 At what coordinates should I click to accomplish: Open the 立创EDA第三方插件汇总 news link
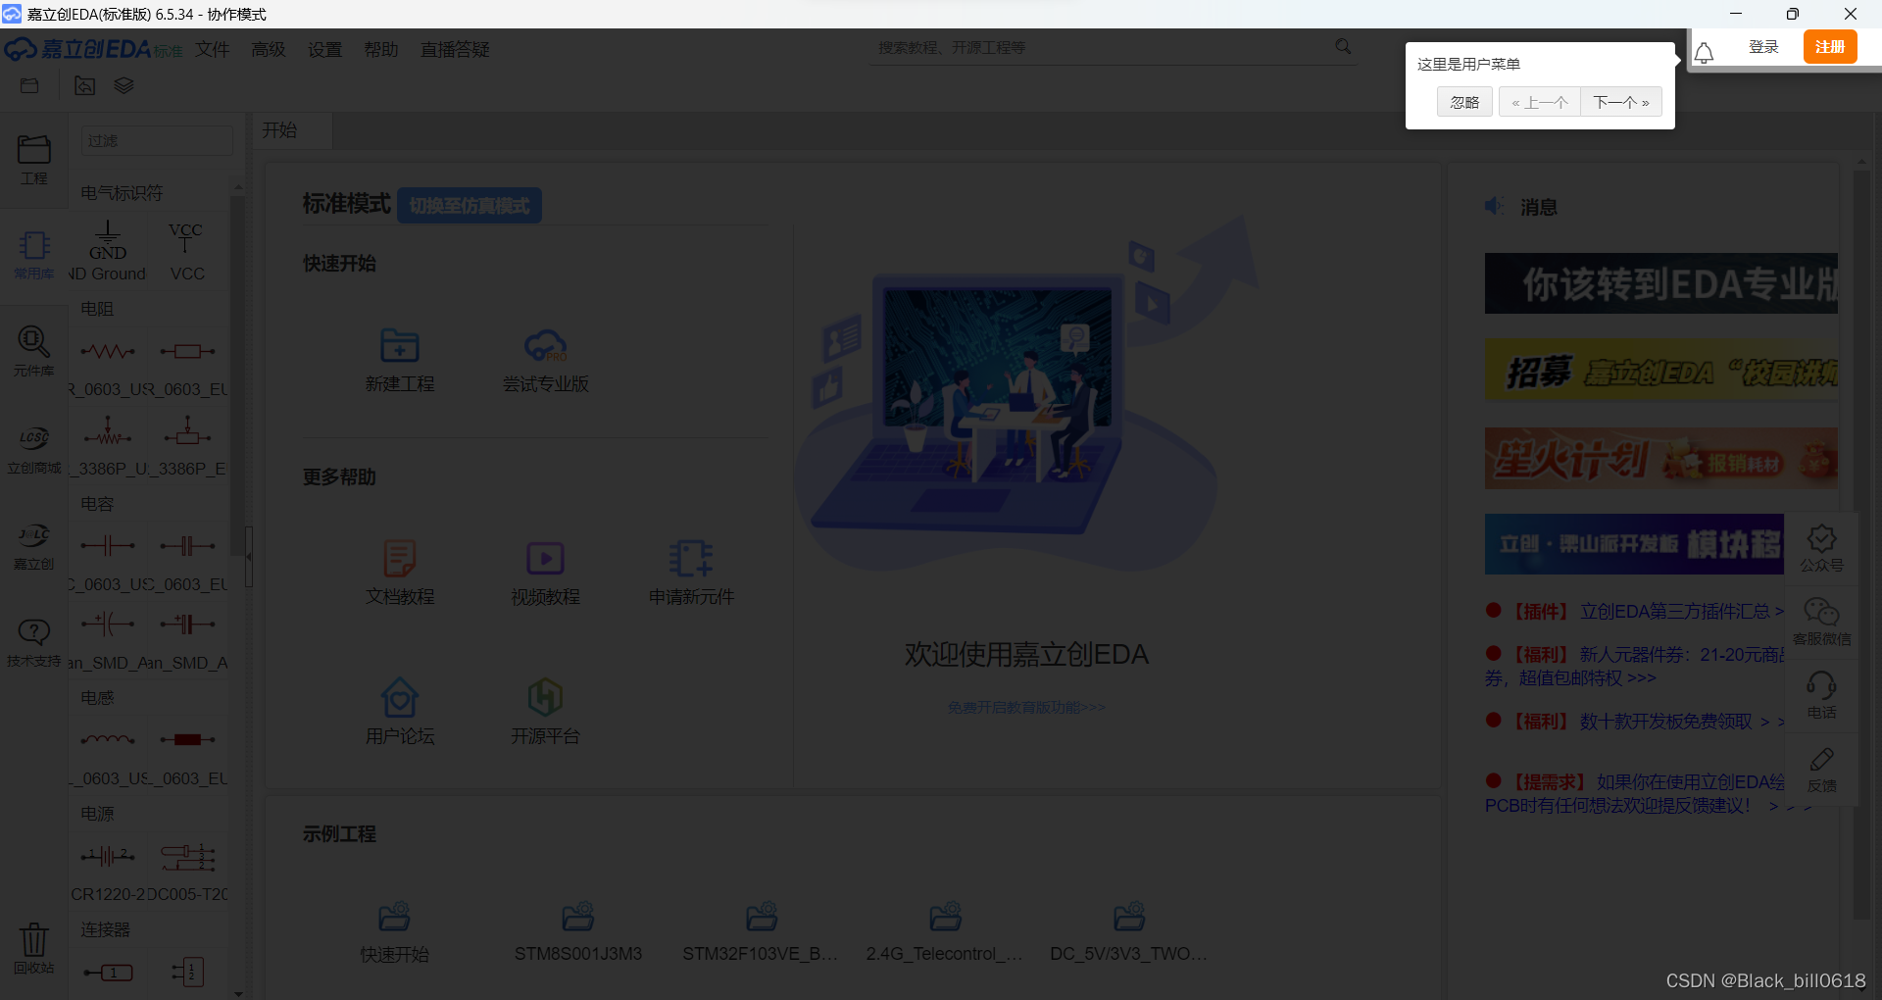(x=1682, y=611)
